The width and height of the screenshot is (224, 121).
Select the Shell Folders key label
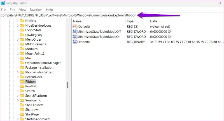(x=34, y=105)
